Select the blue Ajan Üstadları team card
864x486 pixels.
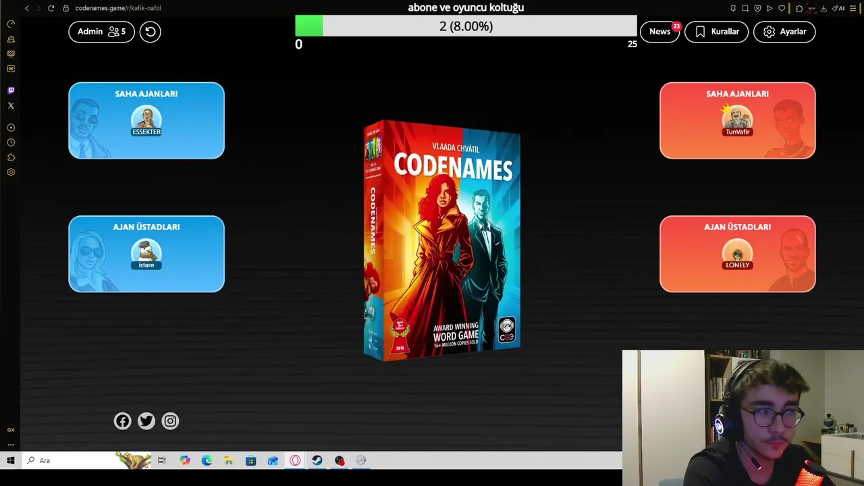point(146,254)
